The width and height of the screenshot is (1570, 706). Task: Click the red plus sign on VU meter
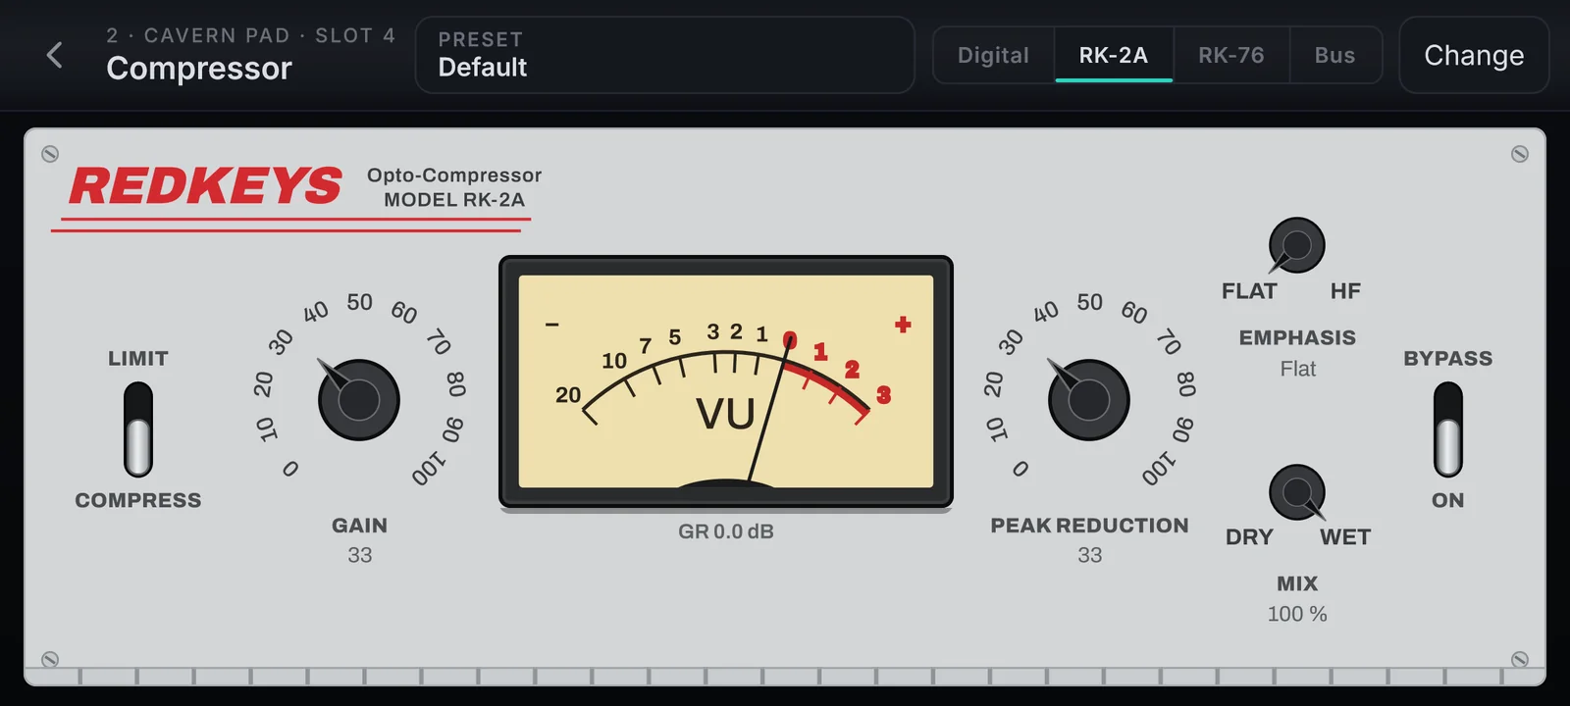pyautogui.click(x=903, y=325)
